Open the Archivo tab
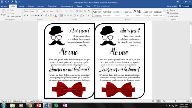192x108 pixels. click(x=4, y=6)
